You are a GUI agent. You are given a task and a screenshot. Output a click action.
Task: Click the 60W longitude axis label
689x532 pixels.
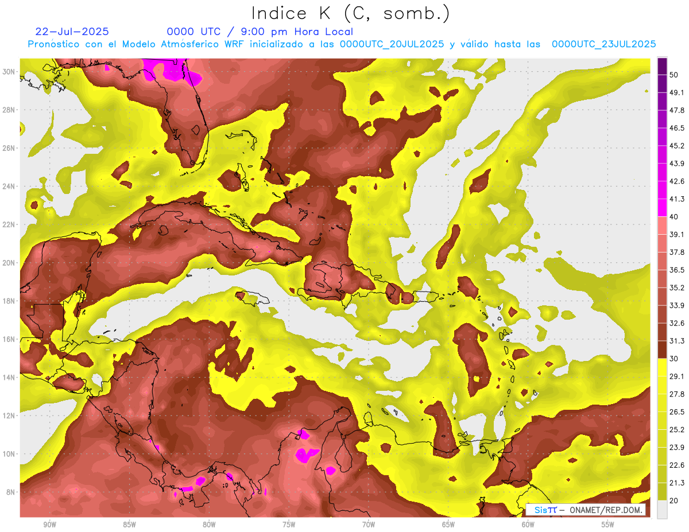coord(528,525)
